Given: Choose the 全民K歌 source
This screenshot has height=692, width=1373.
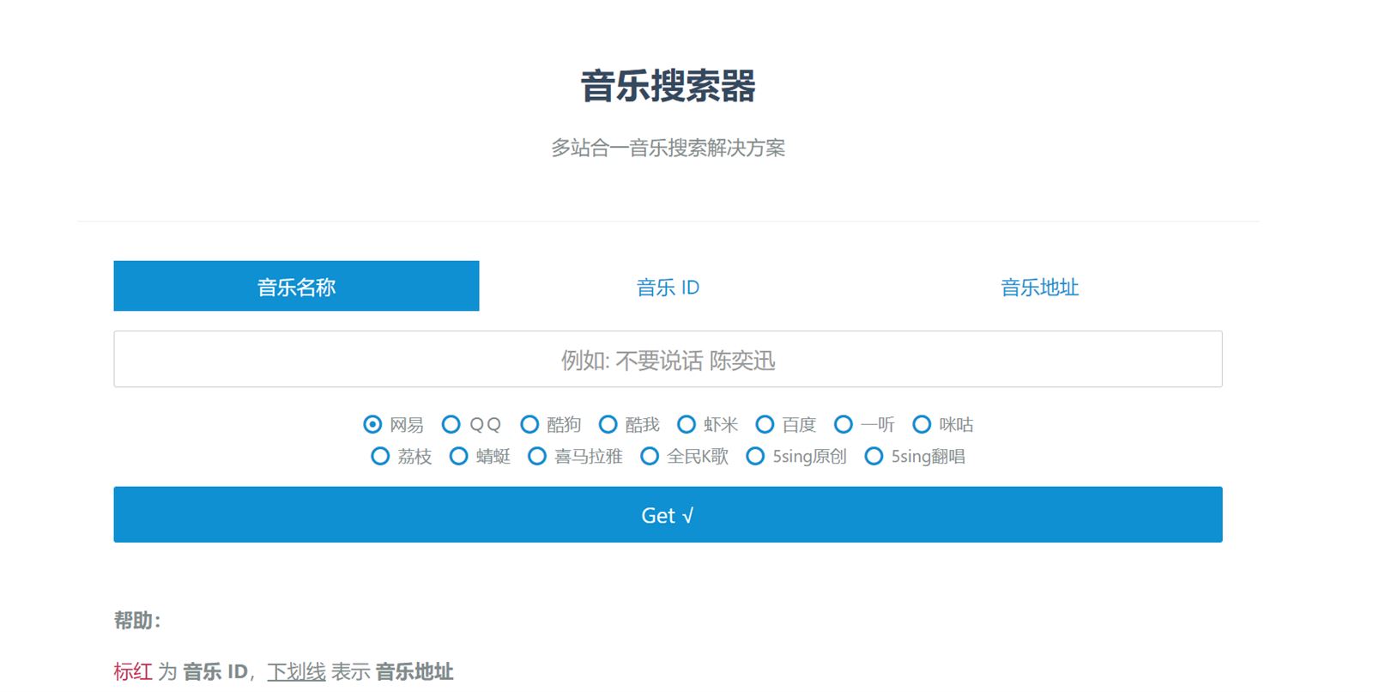Looking at the screenshot, I should pyautogui.click(x=650, y=456).
